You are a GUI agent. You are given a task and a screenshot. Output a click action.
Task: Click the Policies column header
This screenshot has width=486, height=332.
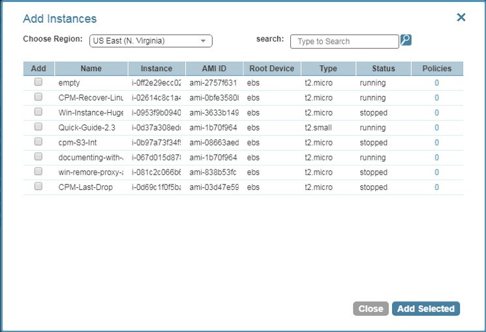(x=437, y=68)
